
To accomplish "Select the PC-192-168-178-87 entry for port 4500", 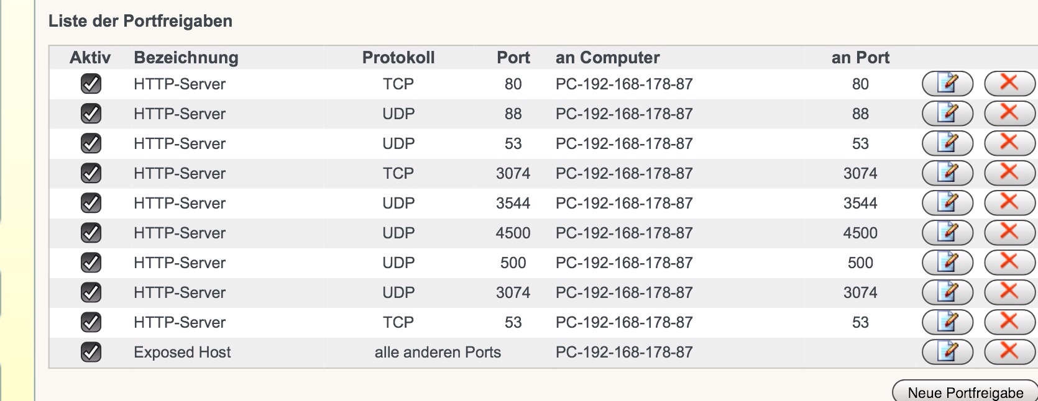I will pos(624,233).
